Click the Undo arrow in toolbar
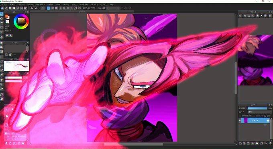273x149 pixels. (32, 8)
